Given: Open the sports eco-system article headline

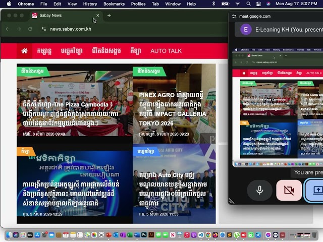Looking at the screenshot, I should point(71,194).
